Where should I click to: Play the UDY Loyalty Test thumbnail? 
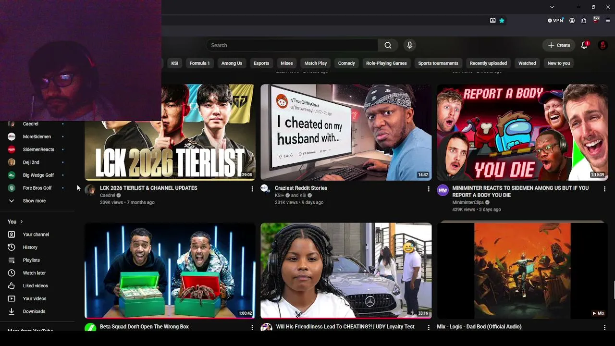346,271
